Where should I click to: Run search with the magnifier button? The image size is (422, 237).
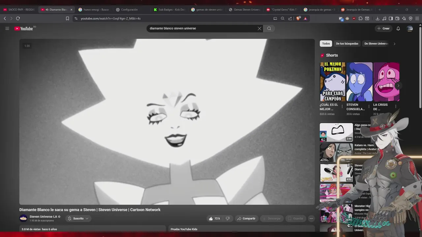click(x=269, y=29)
